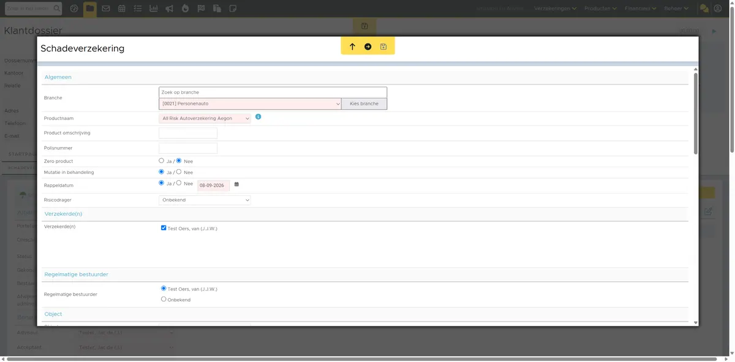Open the calendar picker for Rappeldatum

click(236, 184)
